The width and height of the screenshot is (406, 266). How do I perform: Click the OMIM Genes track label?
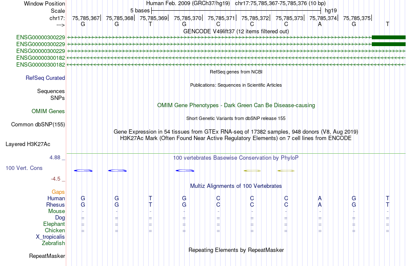pyautogui.click(x=48, y=111)
